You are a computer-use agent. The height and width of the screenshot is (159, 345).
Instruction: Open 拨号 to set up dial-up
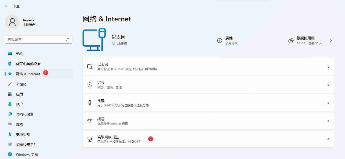coord(208,121)
